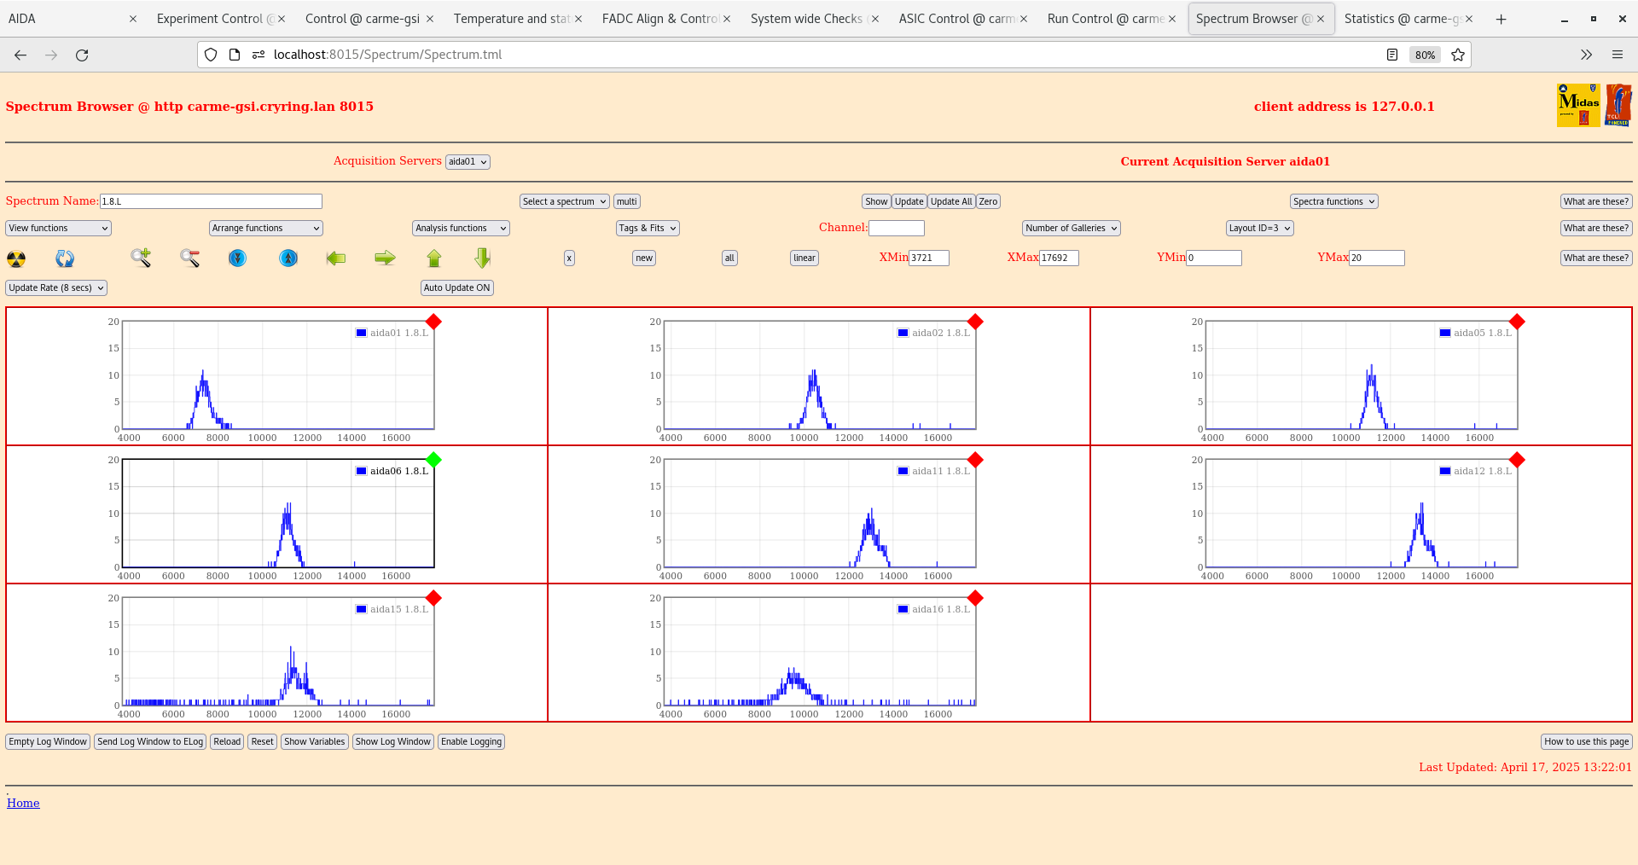Click the XMax input field

[1059, 258]
